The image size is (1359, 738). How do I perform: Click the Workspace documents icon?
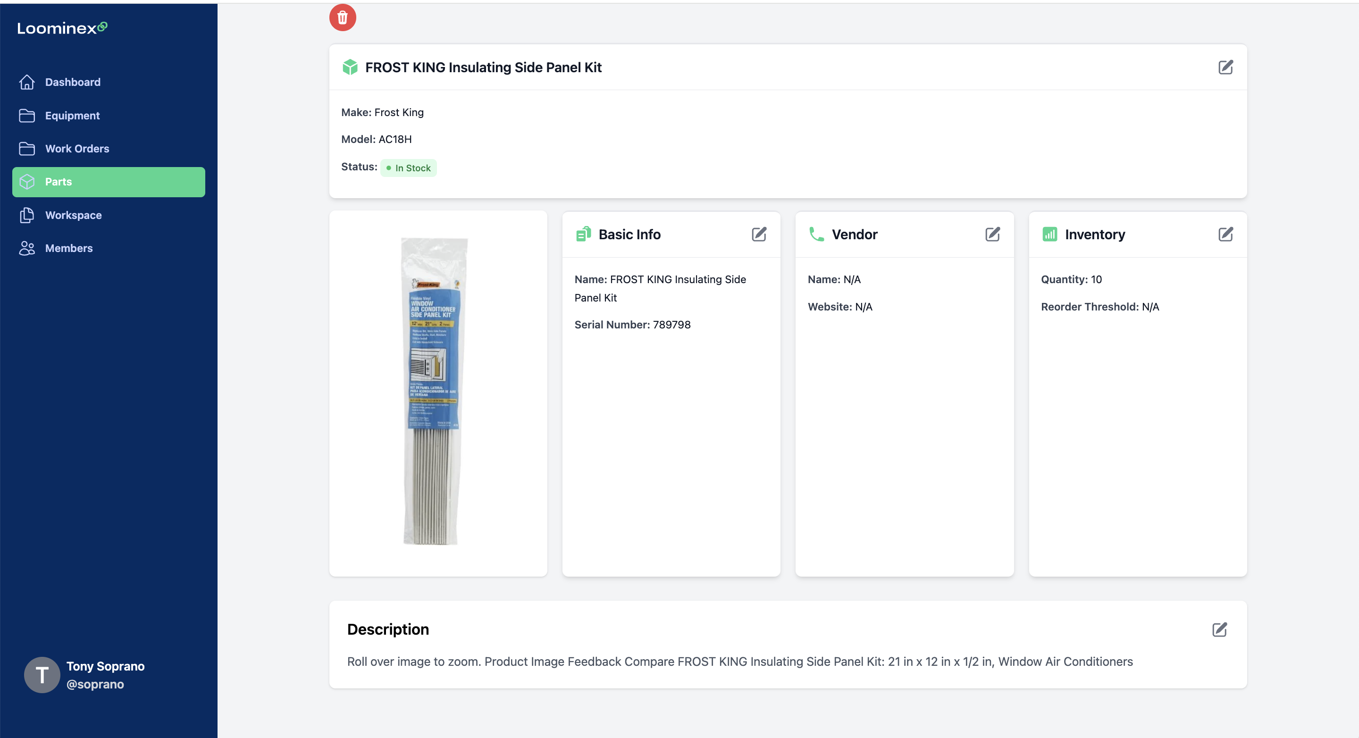click(27, 215)
